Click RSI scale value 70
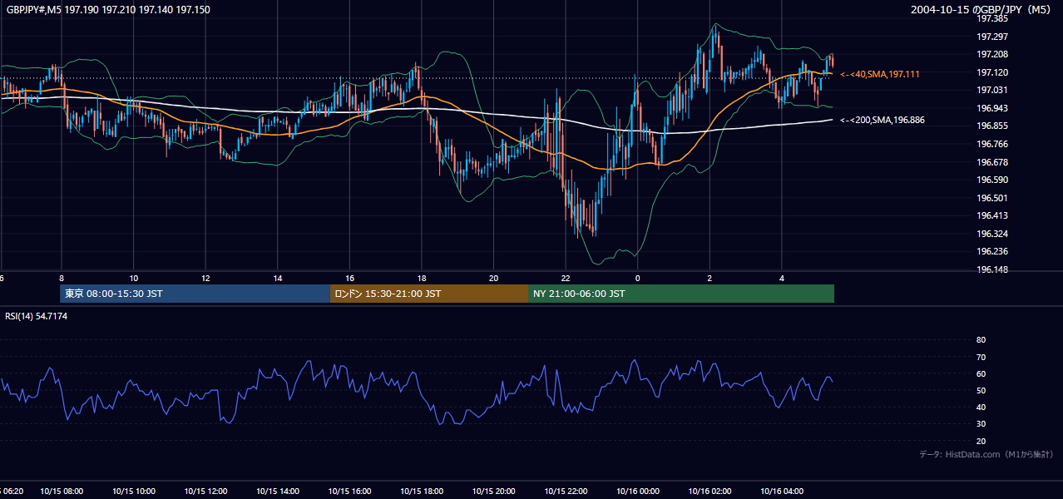Screen dimensions: 1063x499 (x=981, y=357)
